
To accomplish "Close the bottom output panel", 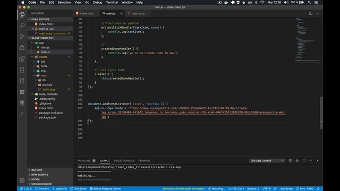I will 318,160.
